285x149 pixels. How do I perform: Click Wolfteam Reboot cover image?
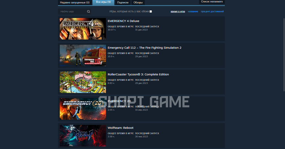[83, 135]
